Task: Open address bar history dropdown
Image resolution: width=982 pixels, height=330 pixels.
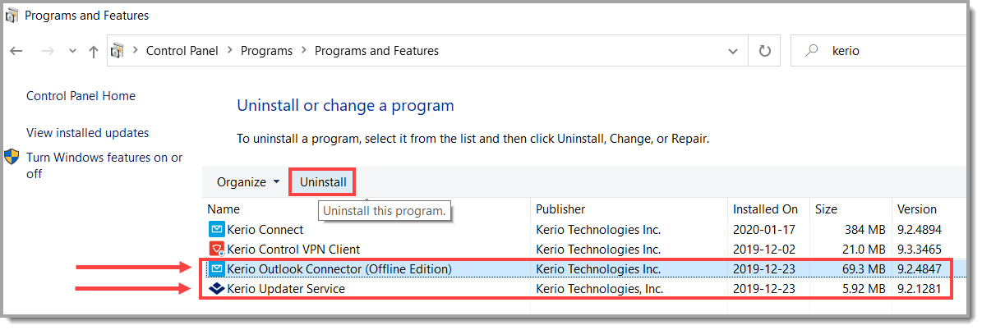Action: click(x=733, y=52)
